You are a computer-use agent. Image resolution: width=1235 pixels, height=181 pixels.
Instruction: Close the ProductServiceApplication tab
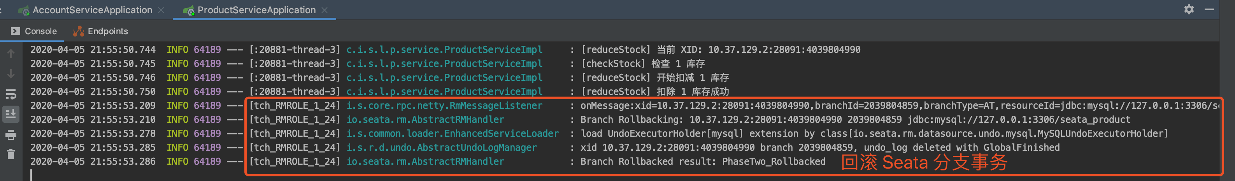point(325,10)
